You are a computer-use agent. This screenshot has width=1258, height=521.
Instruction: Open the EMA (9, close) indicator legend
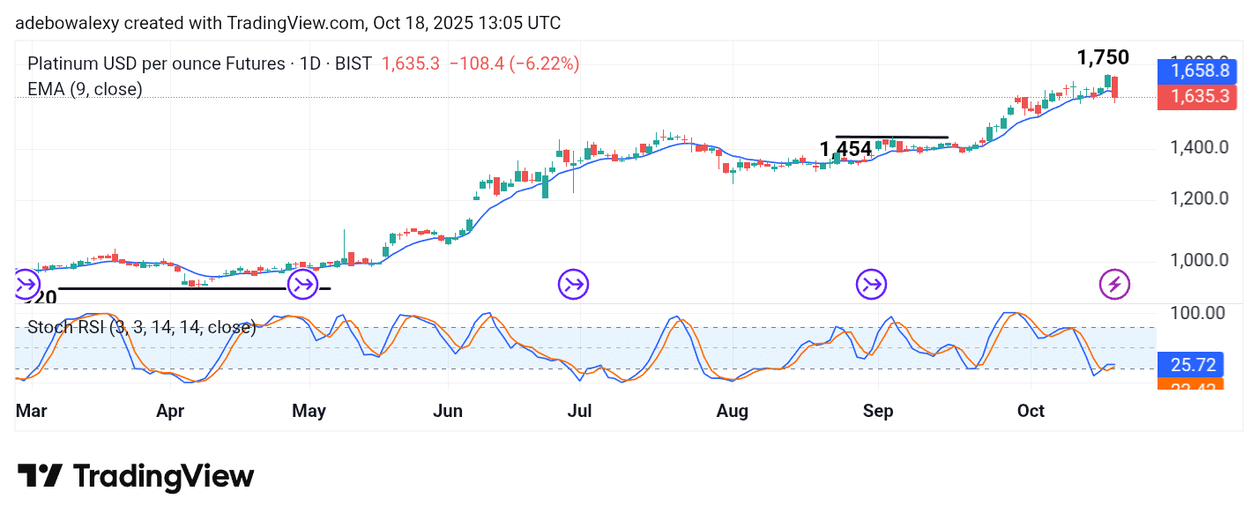(x=85, y=89)
